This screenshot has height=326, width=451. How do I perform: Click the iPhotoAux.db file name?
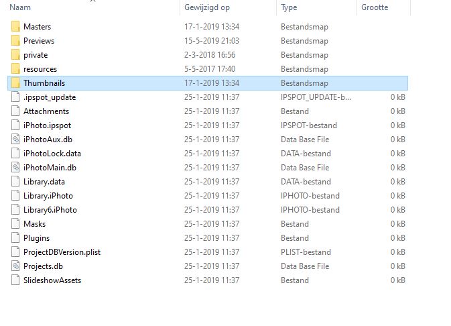48,140
